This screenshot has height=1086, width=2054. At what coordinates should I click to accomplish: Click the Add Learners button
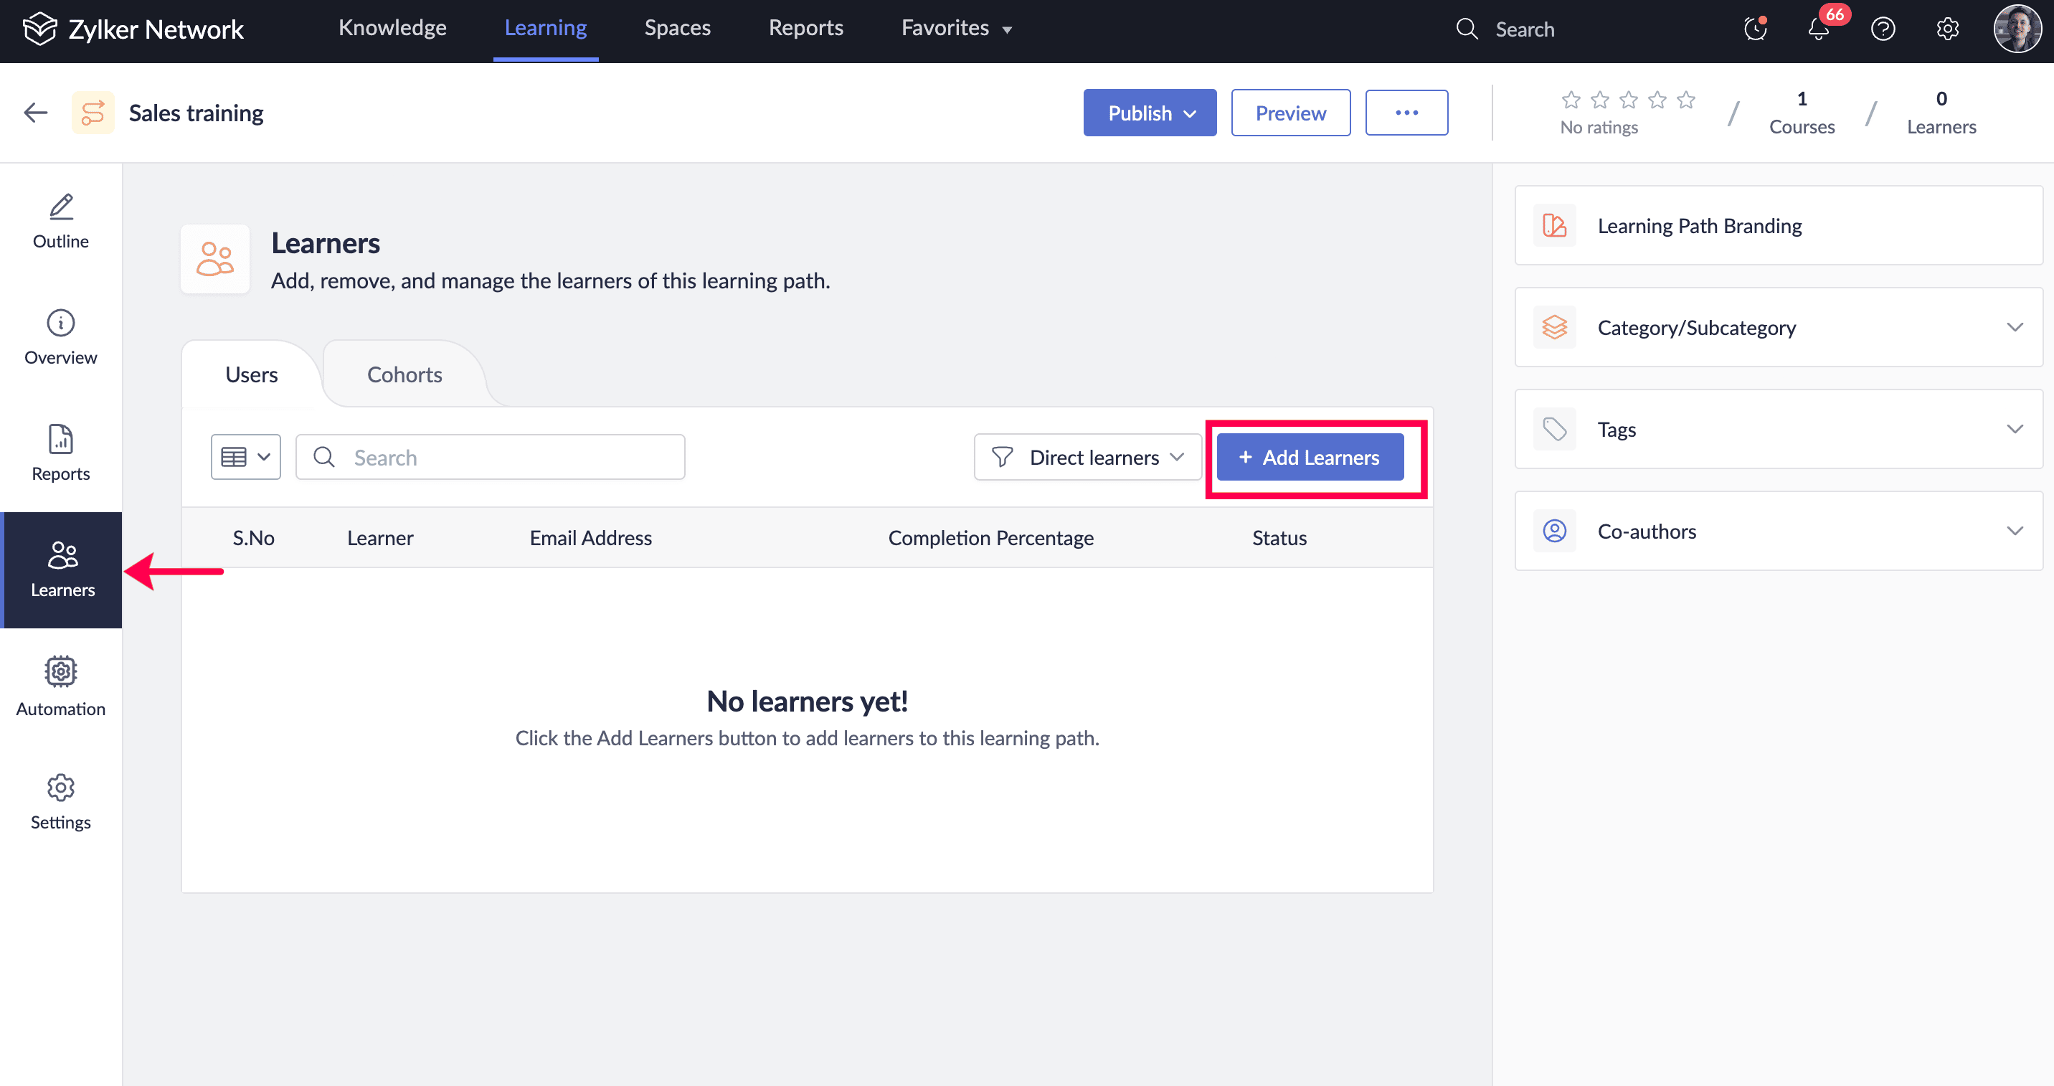pos(1310,457)
